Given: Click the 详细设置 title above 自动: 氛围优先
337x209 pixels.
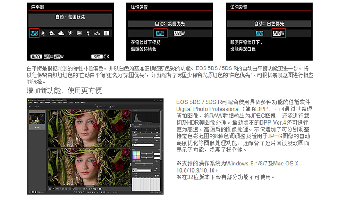Looking at the screenshot, I should [139, 8].
